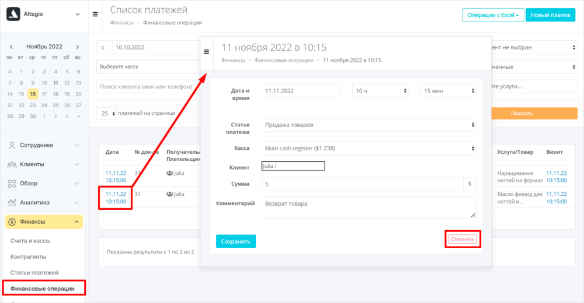
Task: Open the Касса Main cash register dropdown
Action: (x=369, y=149)
